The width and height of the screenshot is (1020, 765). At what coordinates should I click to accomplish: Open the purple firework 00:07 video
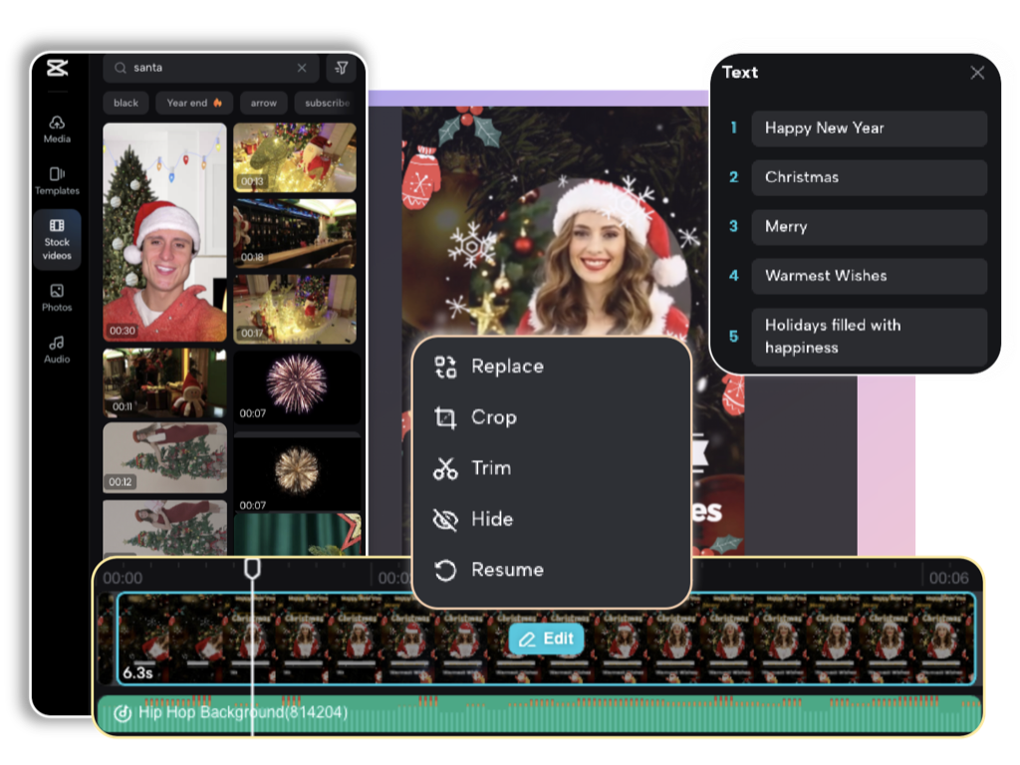pyautogui.click(x=297, y=387)
